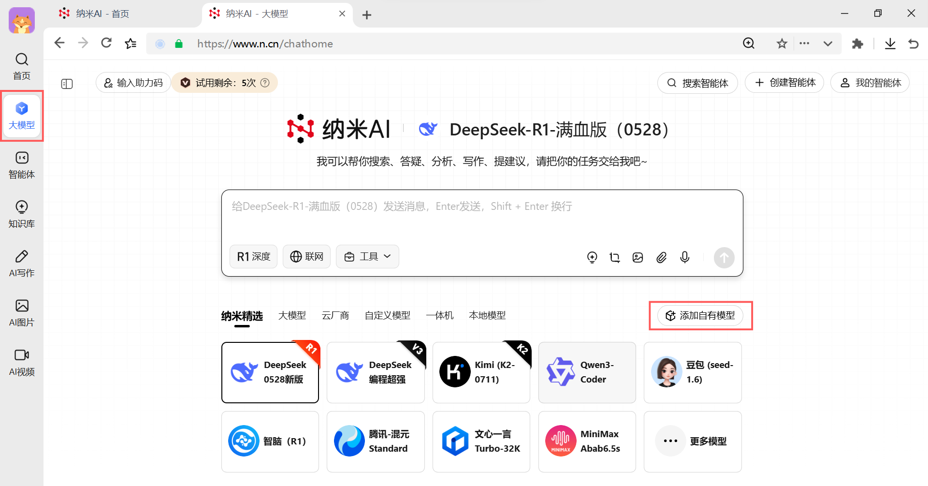
Task: Expand 更多模型 to see more models
Action: (x=692, y=442)
